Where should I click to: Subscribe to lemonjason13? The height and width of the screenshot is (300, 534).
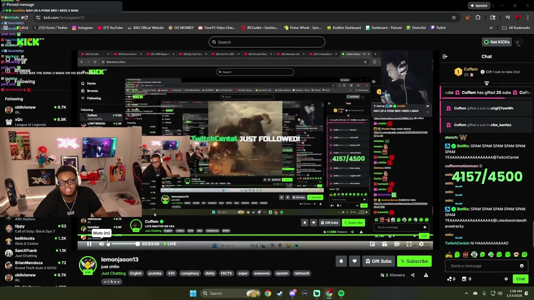coord(414,261)
